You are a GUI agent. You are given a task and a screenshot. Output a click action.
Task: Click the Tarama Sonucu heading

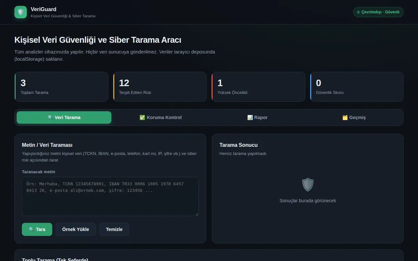coord(239,145)
